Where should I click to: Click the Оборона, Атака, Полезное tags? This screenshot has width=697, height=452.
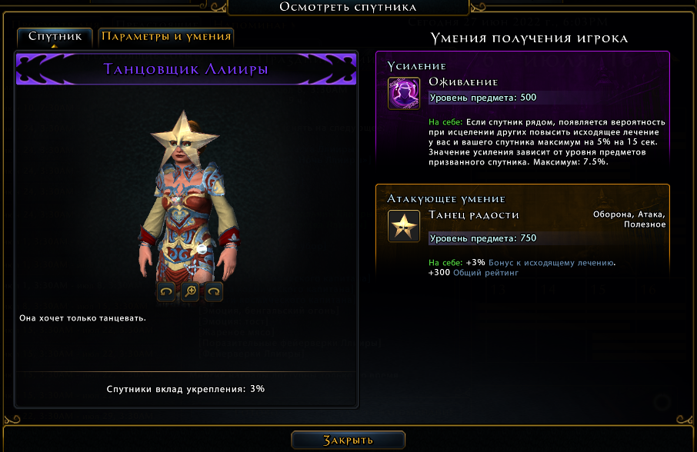point(629,219)
